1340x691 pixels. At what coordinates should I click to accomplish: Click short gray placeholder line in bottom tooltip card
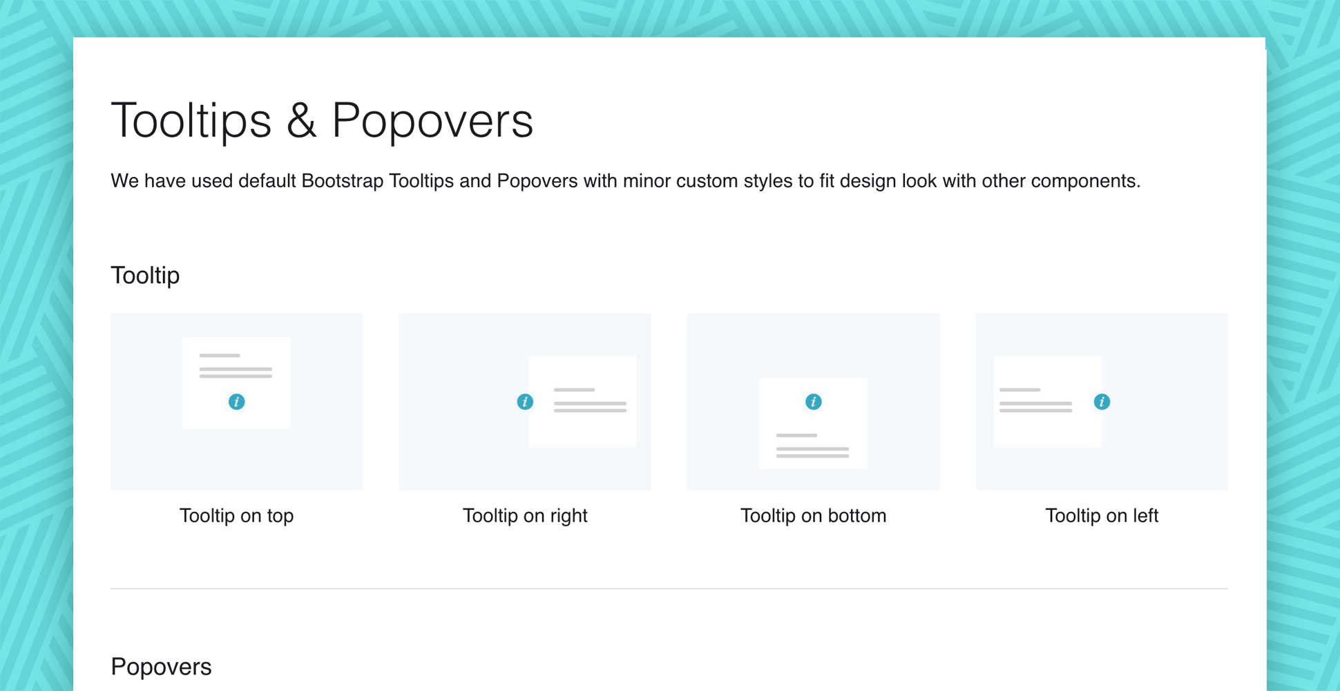click(x=796, y=435)
